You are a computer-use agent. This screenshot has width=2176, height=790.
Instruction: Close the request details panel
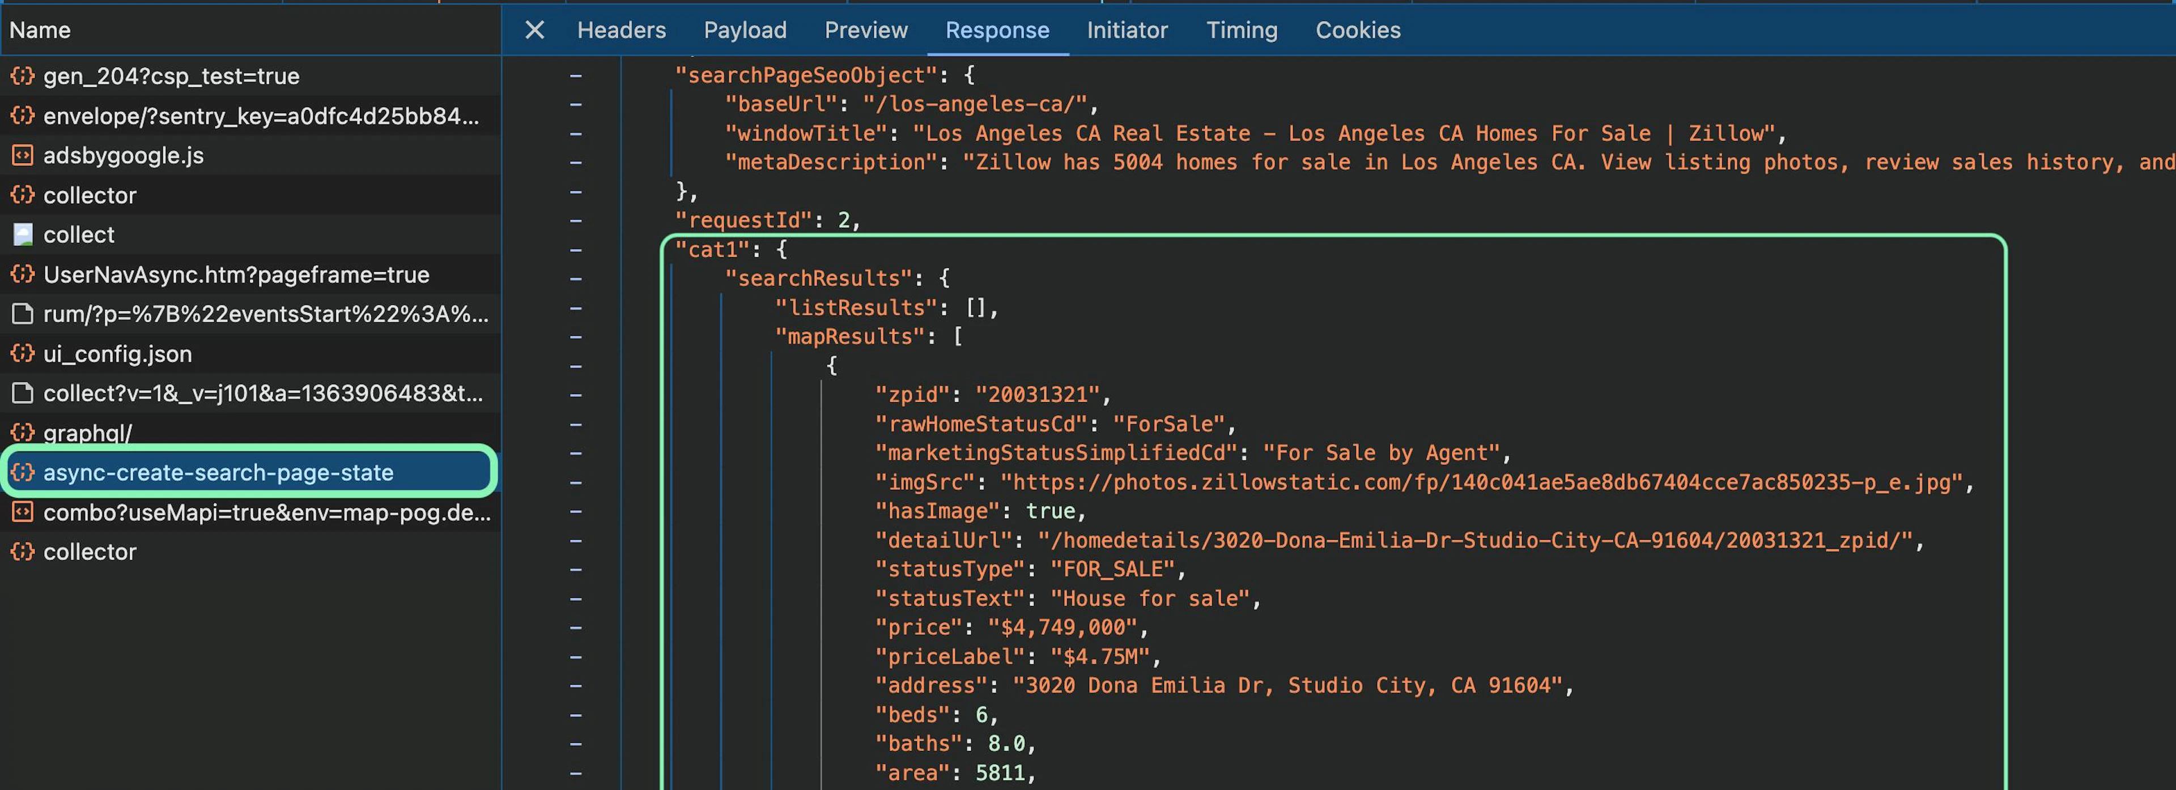click(534, 31)
